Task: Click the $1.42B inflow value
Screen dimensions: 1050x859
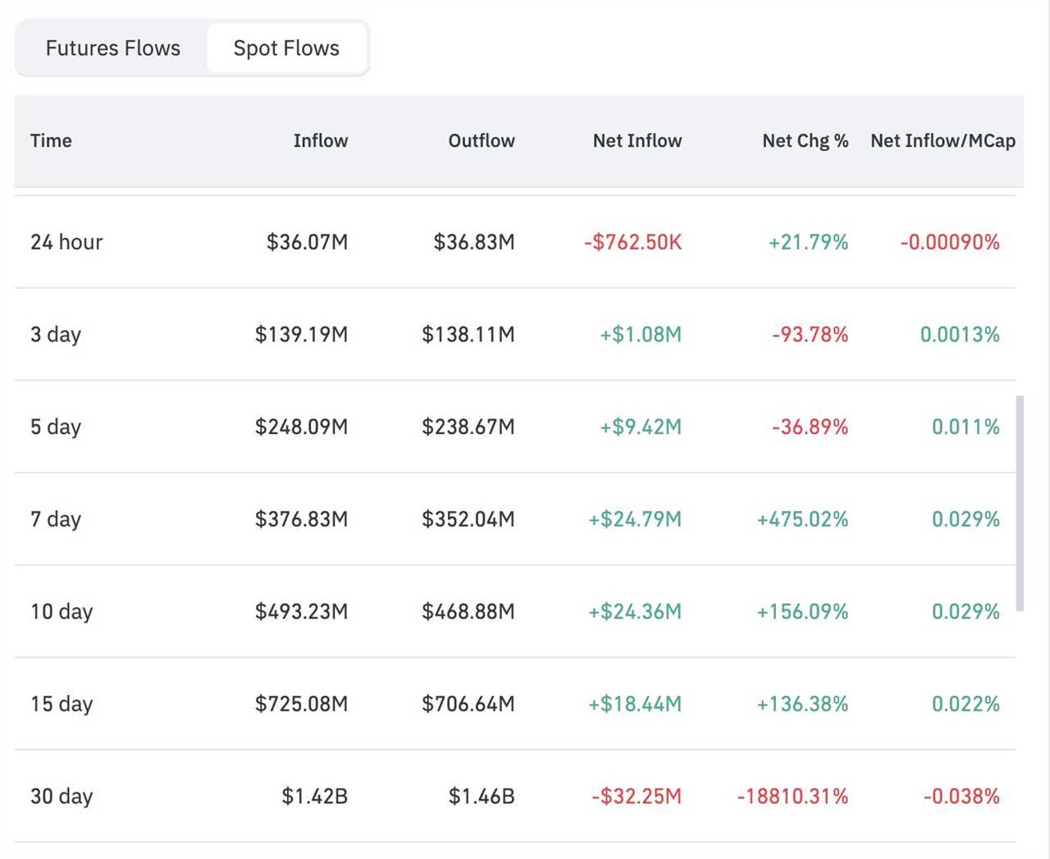Action: tap(314, 797)
